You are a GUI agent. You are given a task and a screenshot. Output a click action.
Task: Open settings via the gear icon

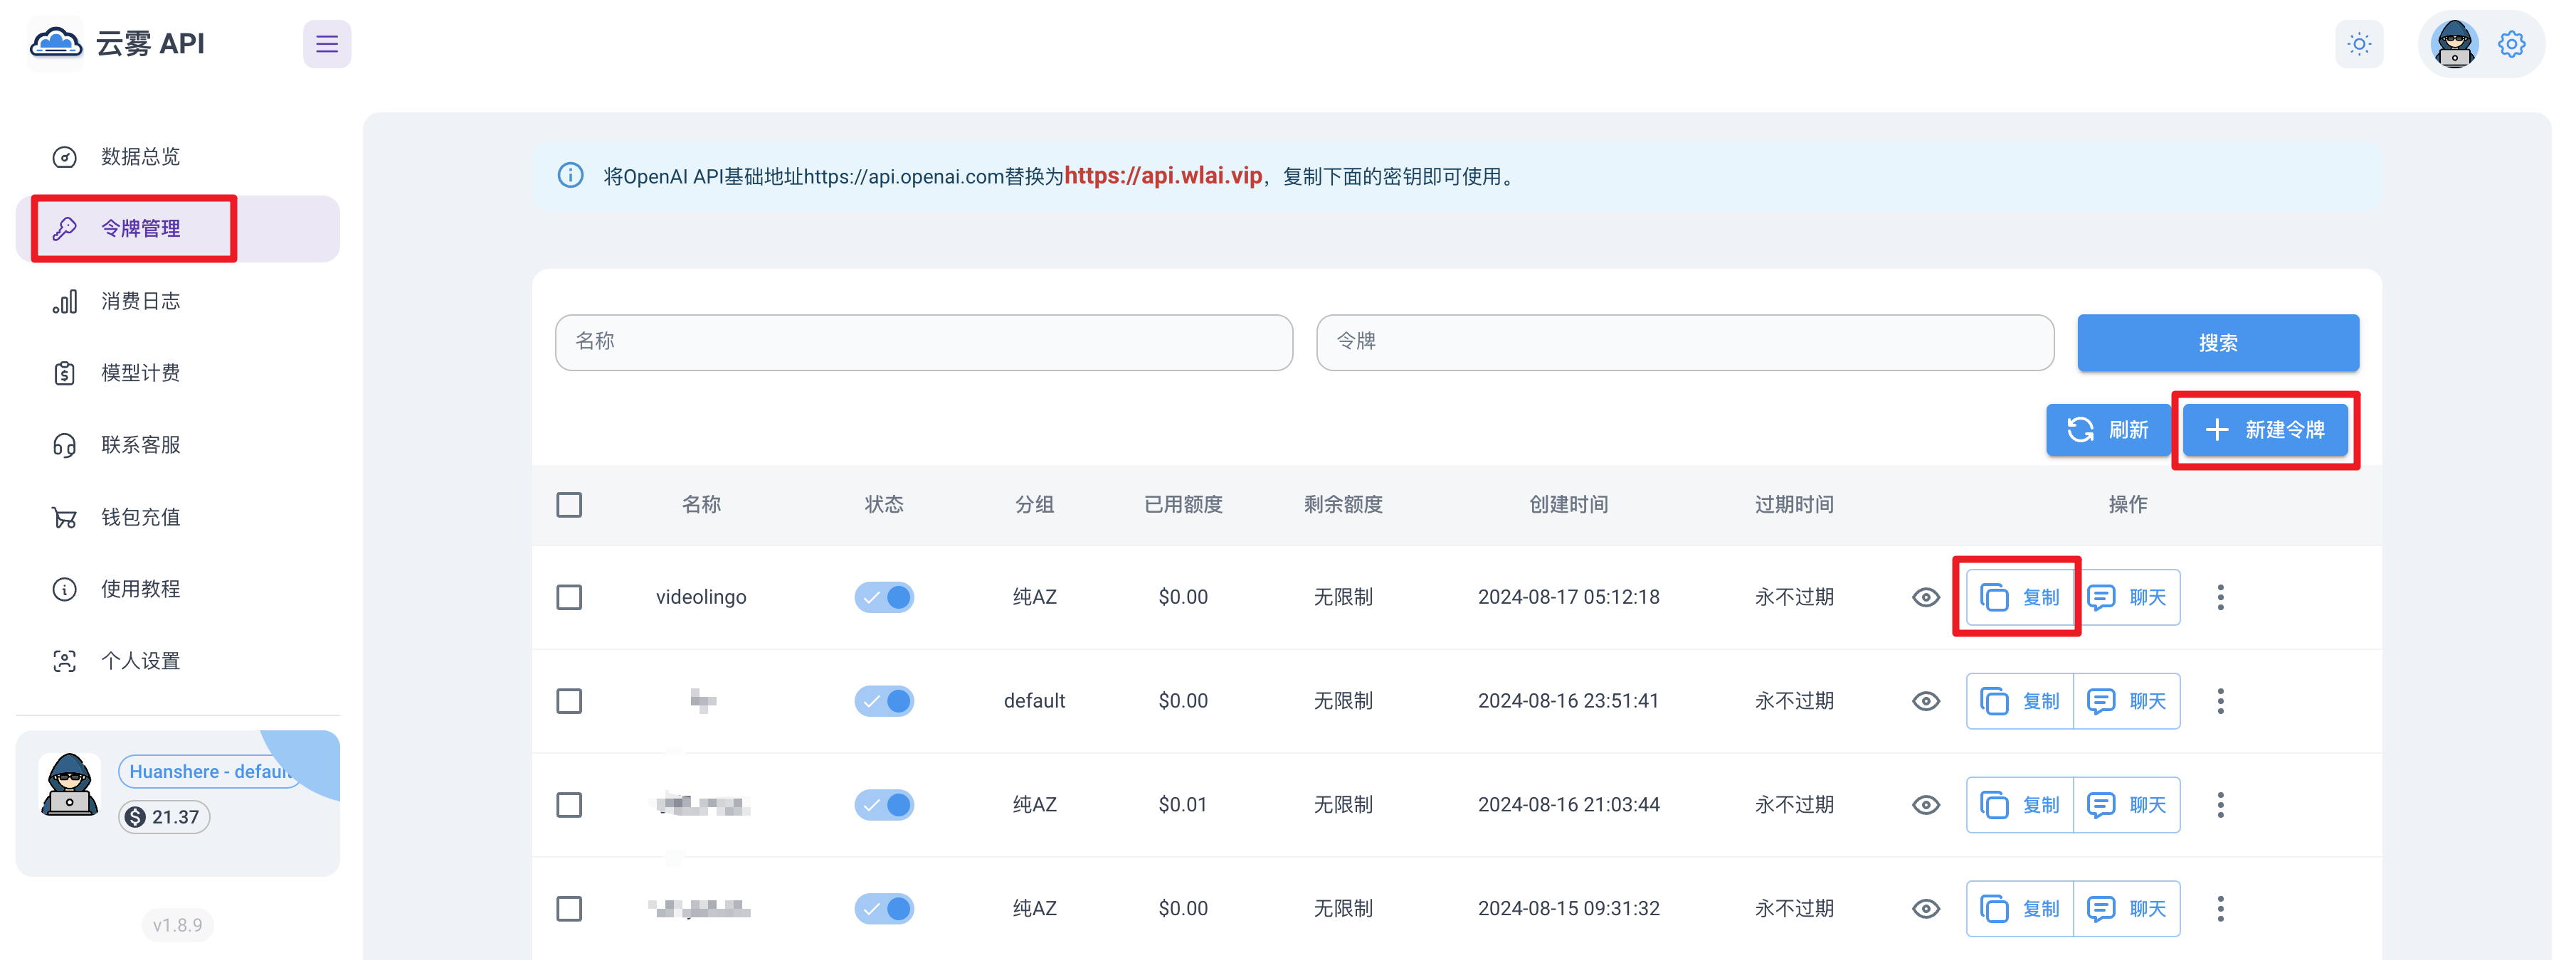tap(2511, 44)
